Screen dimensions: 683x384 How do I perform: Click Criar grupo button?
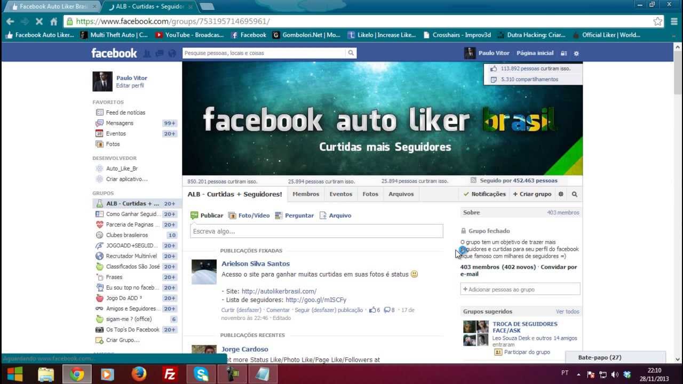pos(532,194)
